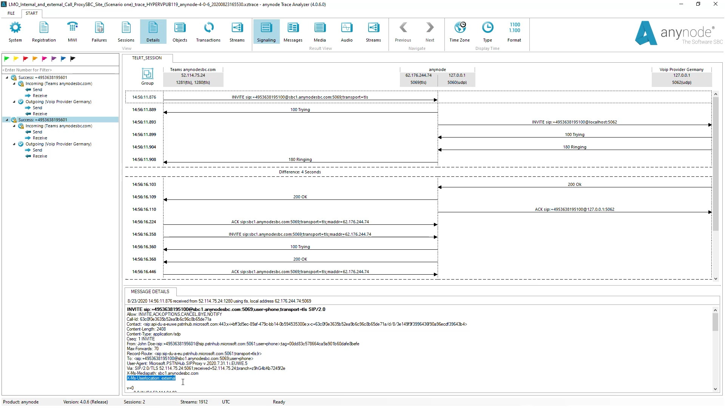Open the Time Zone setting

[x=460, y=32]
